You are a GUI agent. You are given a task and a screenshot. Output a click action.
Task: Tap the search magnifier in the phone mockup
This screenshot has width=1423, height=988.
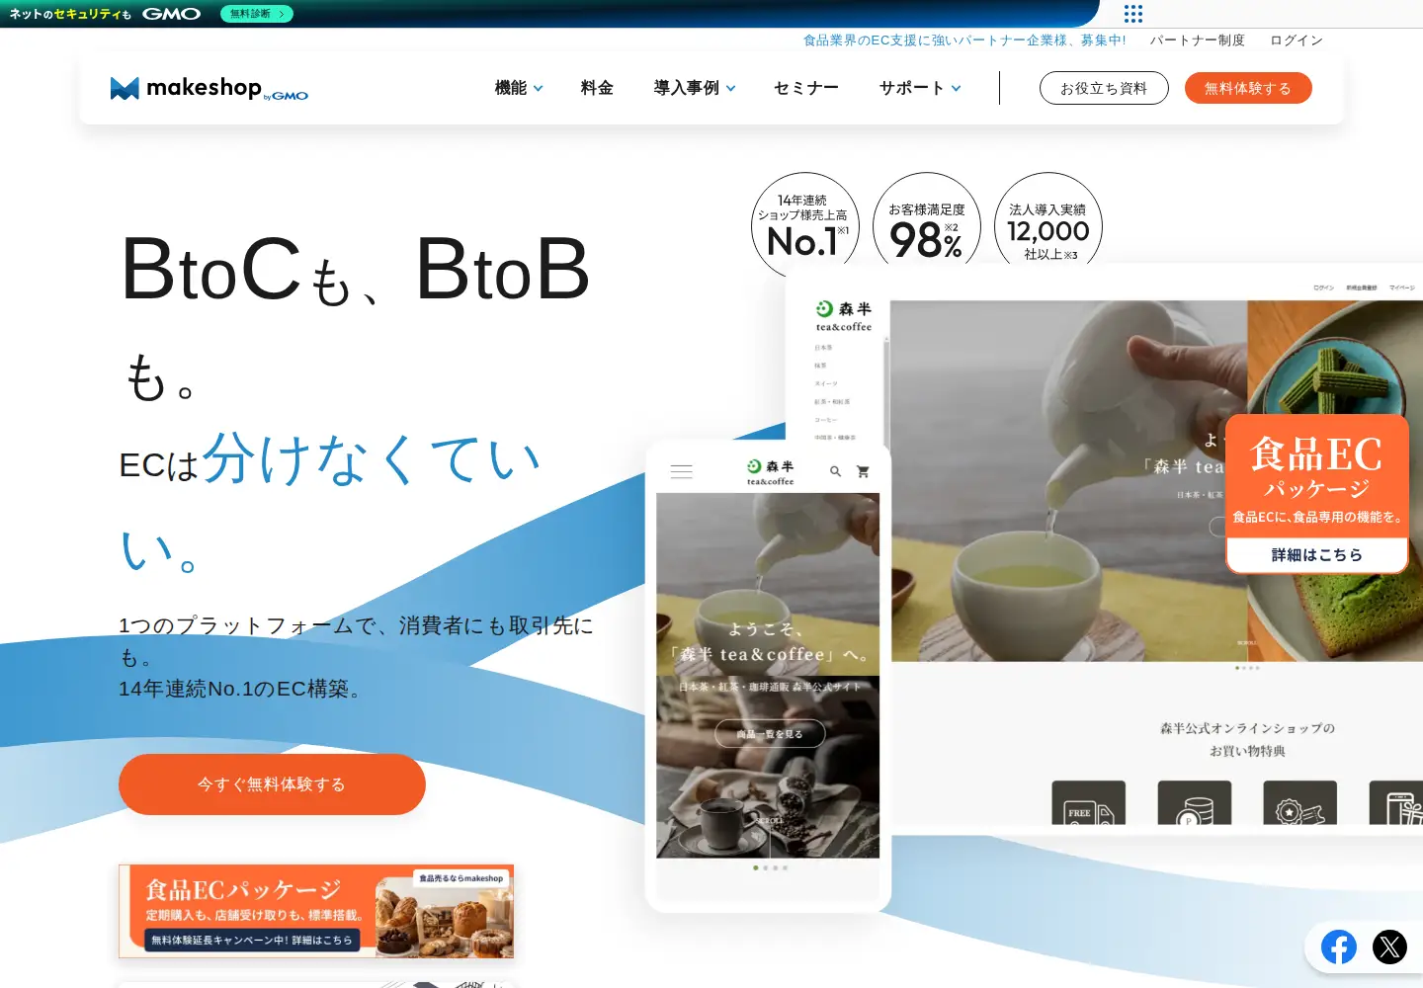835,471
